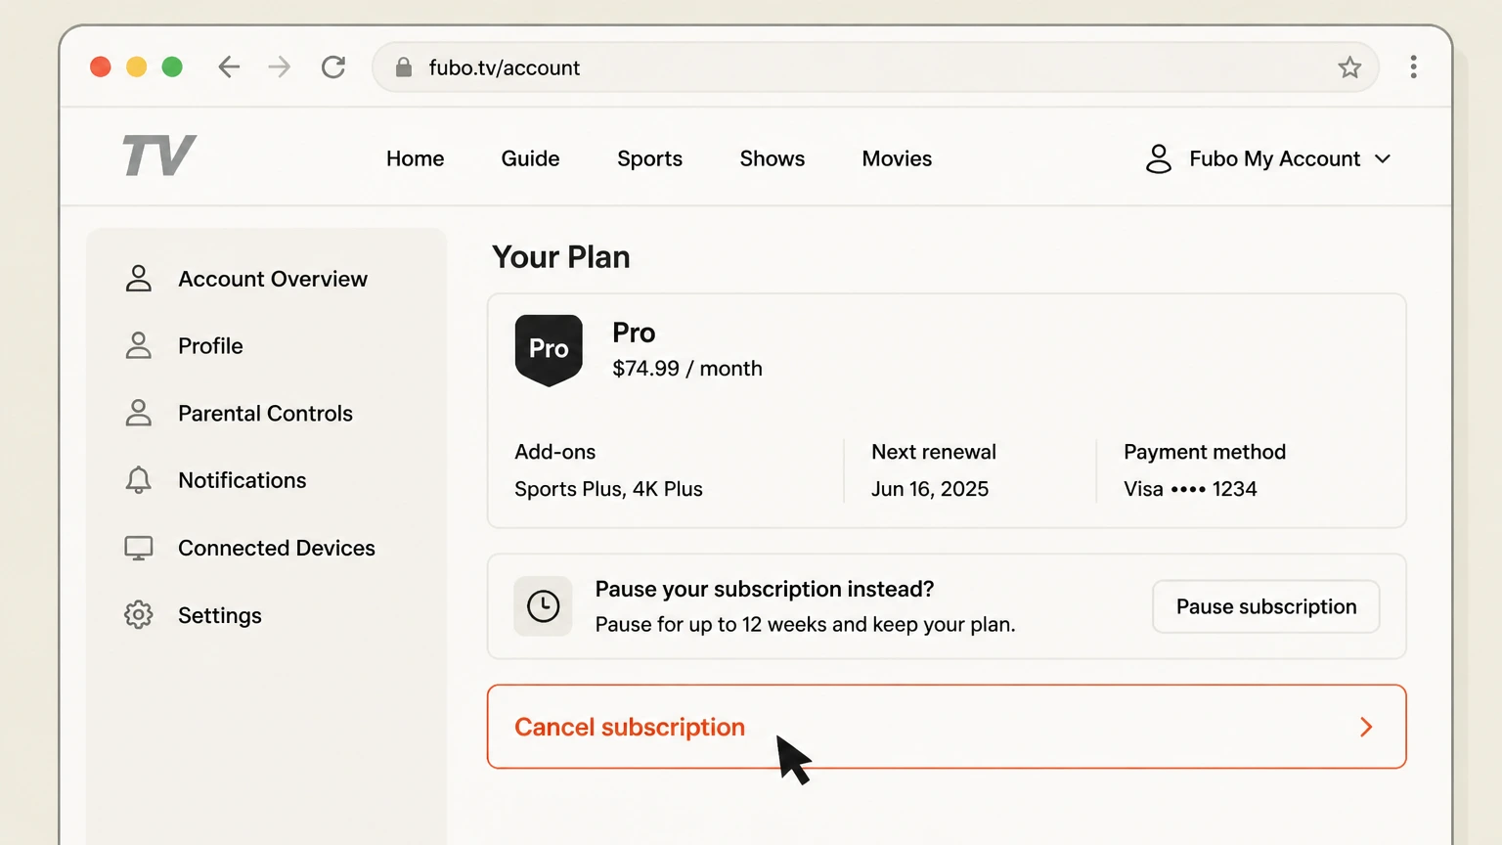Click the red close window button
The height and width of the screenshot is (845, 1502).
[x=100, y=67]
